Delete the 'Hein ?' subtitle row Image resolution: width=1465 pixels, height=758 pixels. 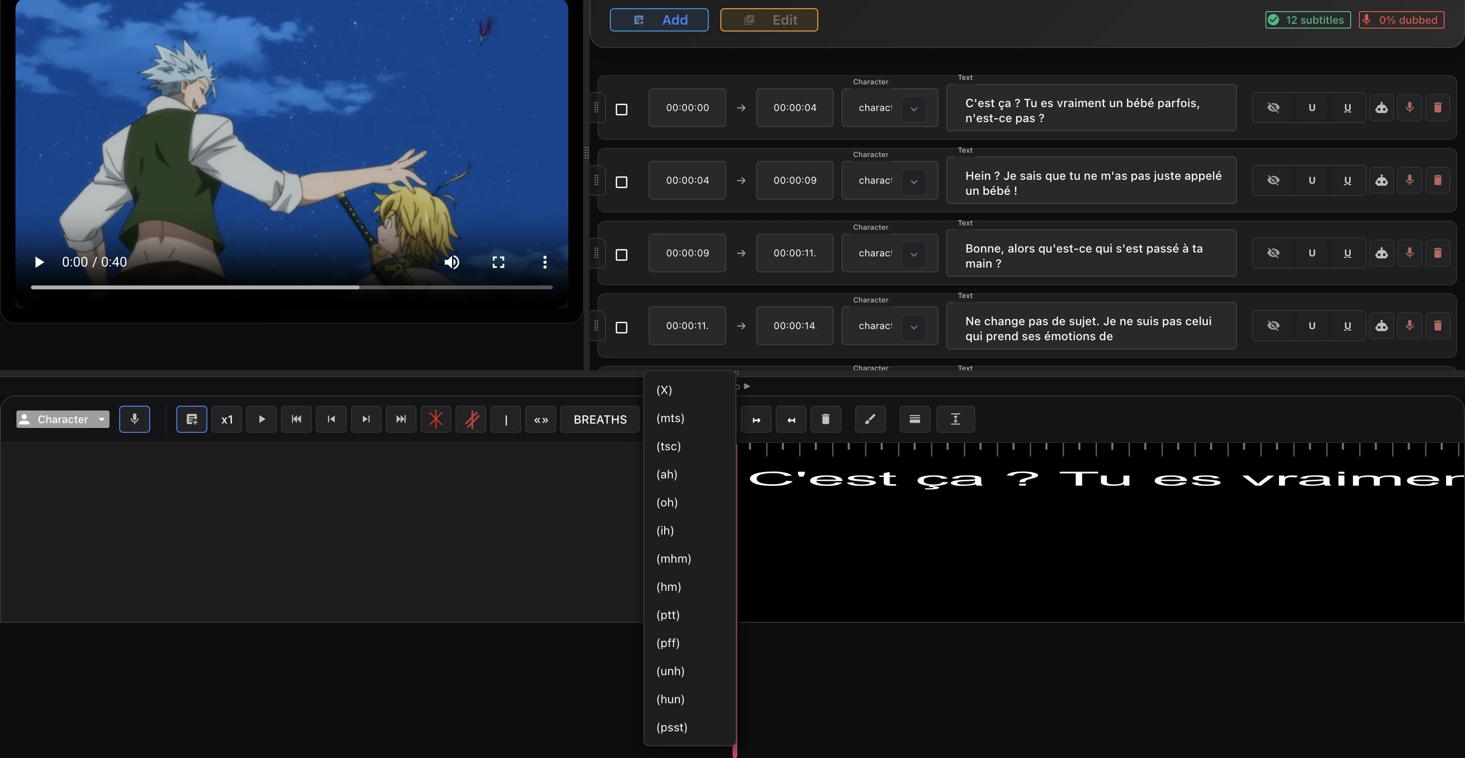click(1438, 180)
